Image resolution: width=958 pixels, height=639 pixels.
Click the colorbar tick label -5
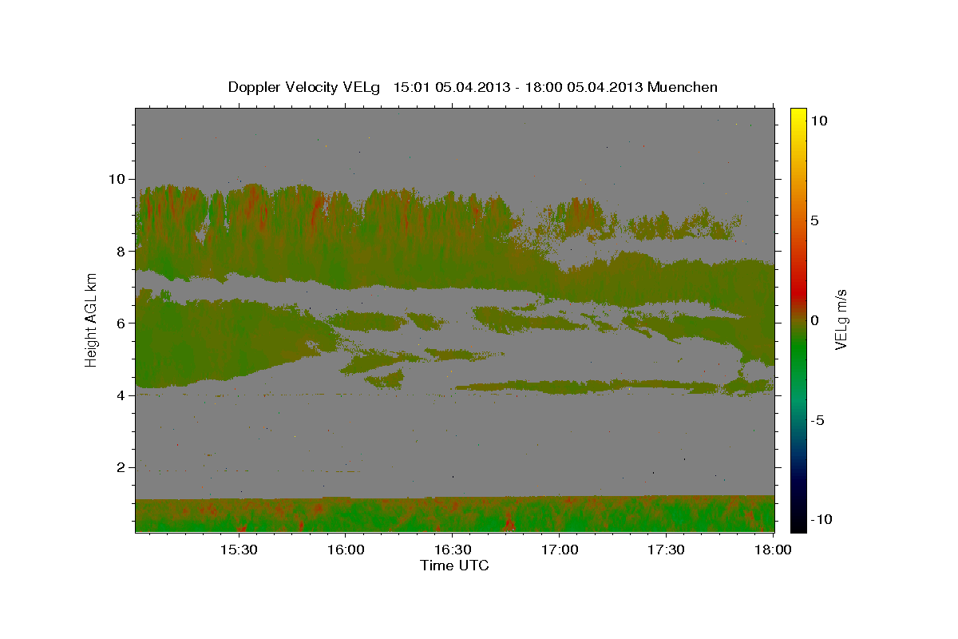pos(818,420)
